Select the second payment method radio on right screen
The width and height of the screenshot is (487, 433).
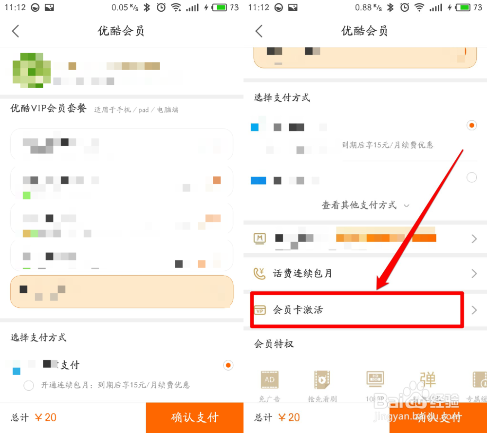tap(471, 177)
